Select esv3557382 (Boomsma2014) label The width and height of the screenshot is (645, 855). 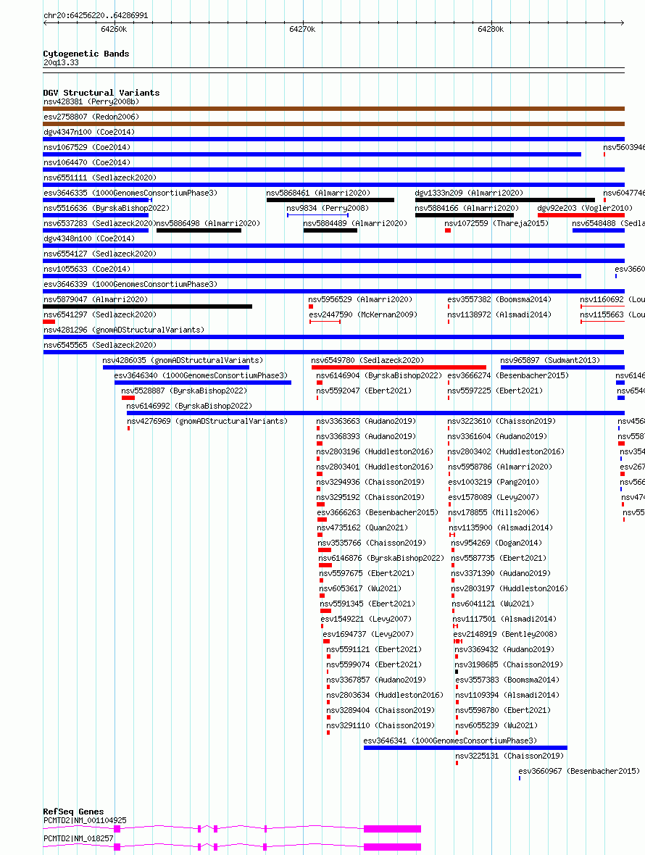click(499, 300)
